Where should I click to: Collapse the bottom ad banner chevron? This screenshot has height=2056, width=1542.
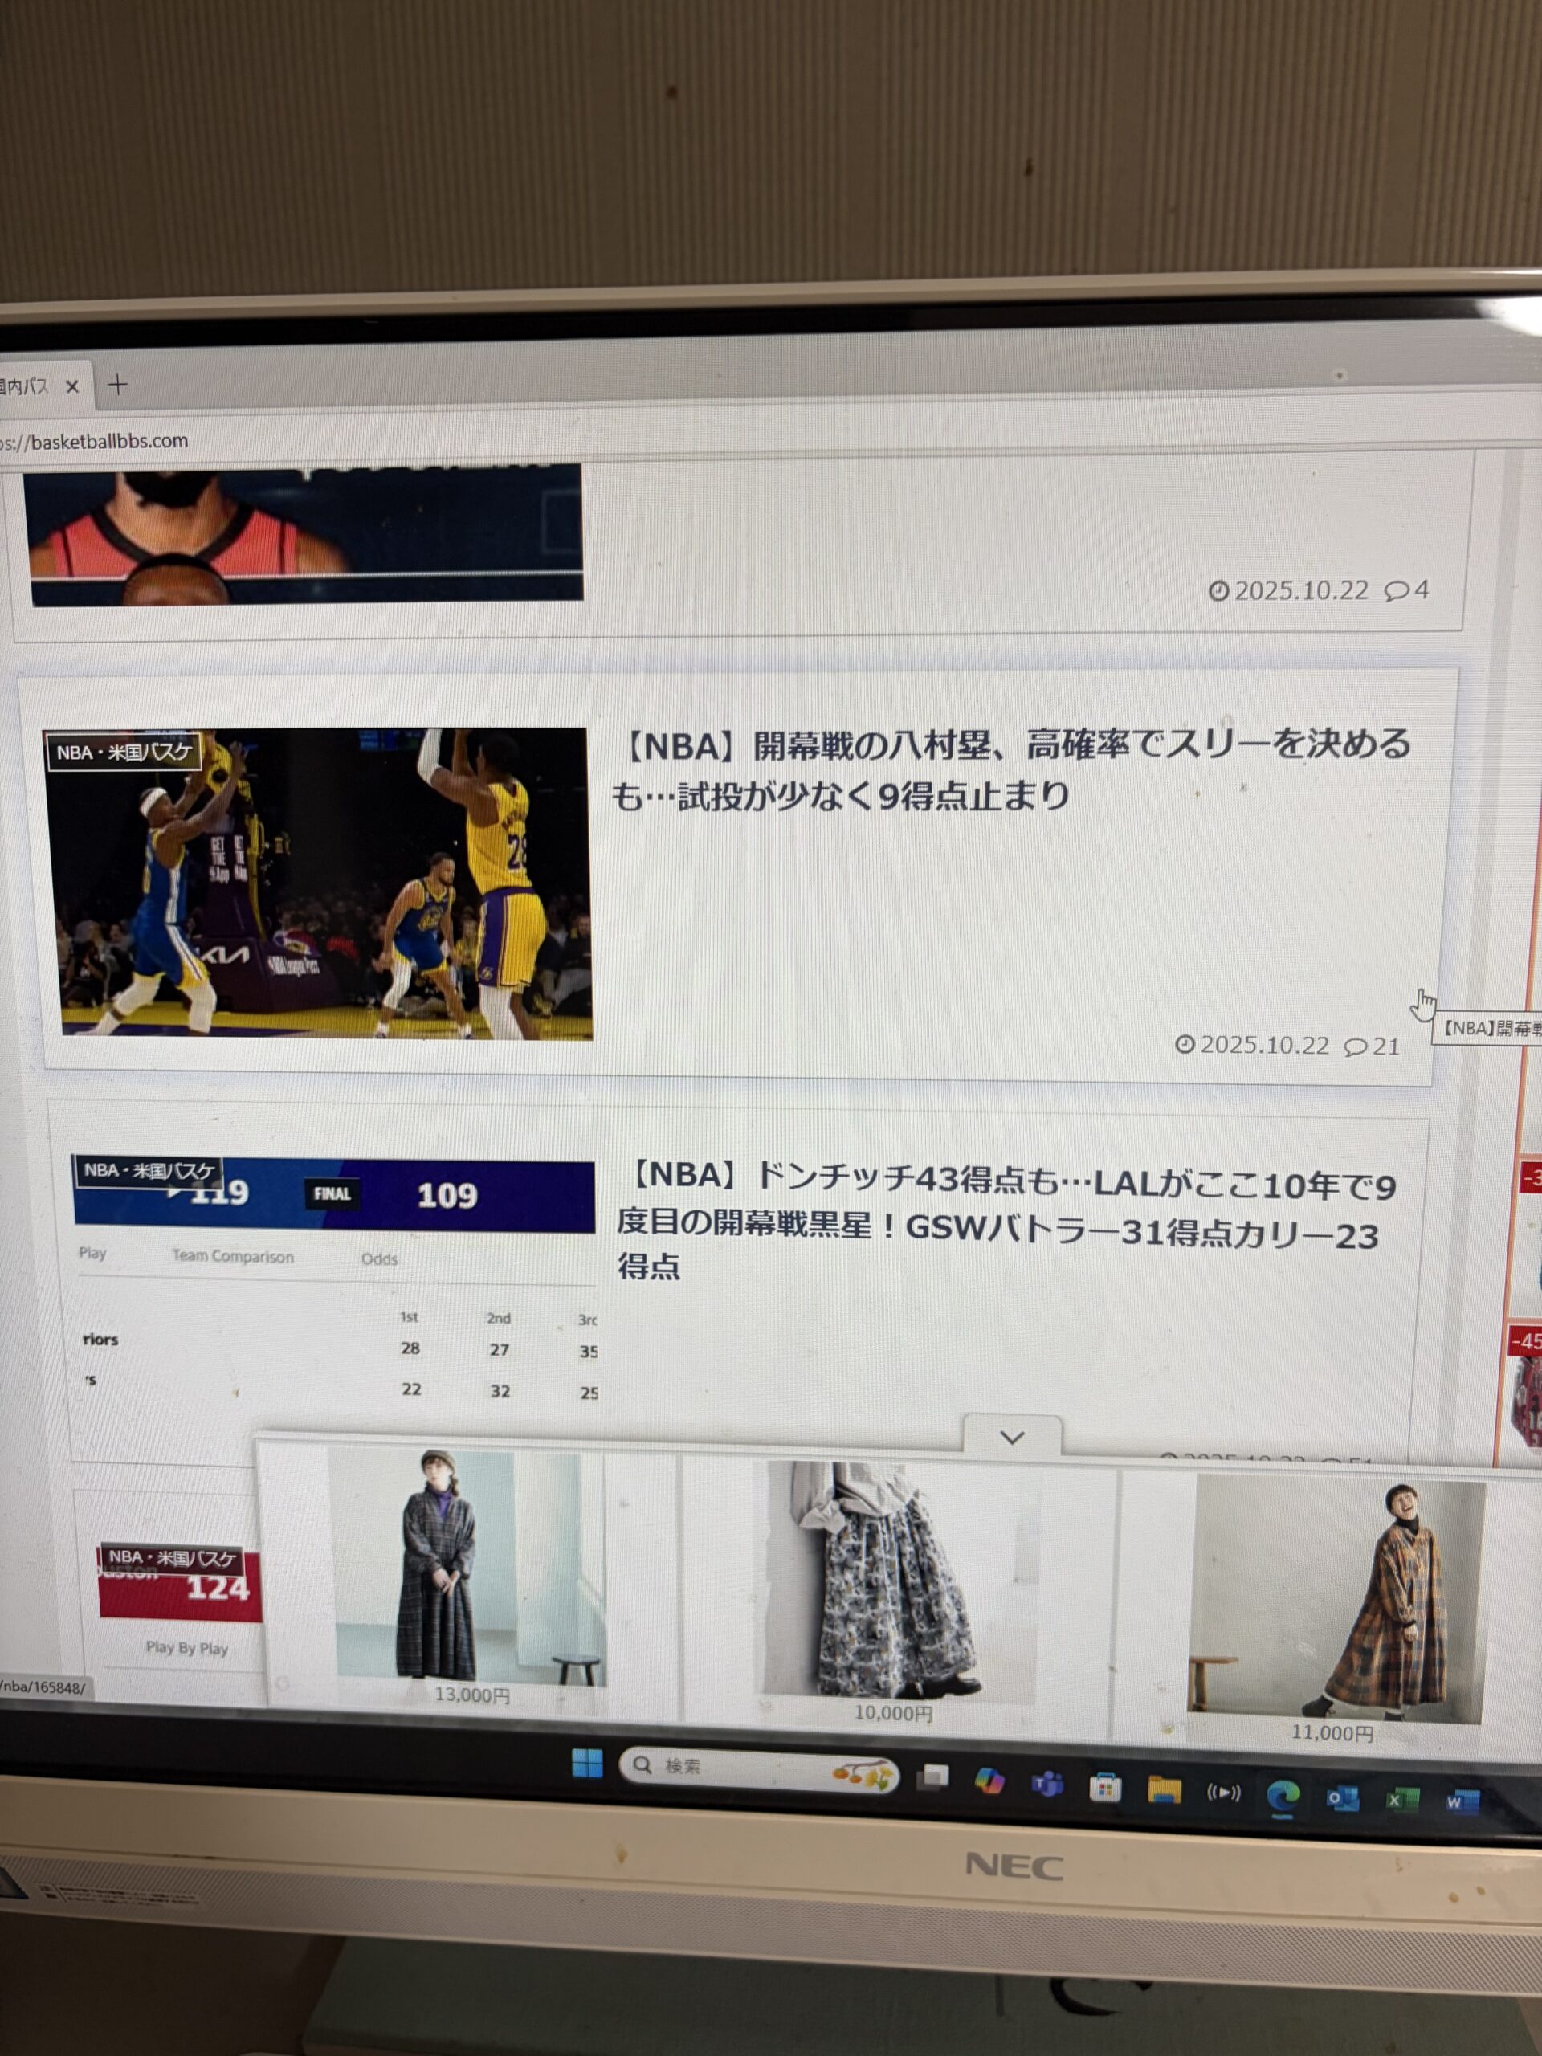point(1012,1438)
